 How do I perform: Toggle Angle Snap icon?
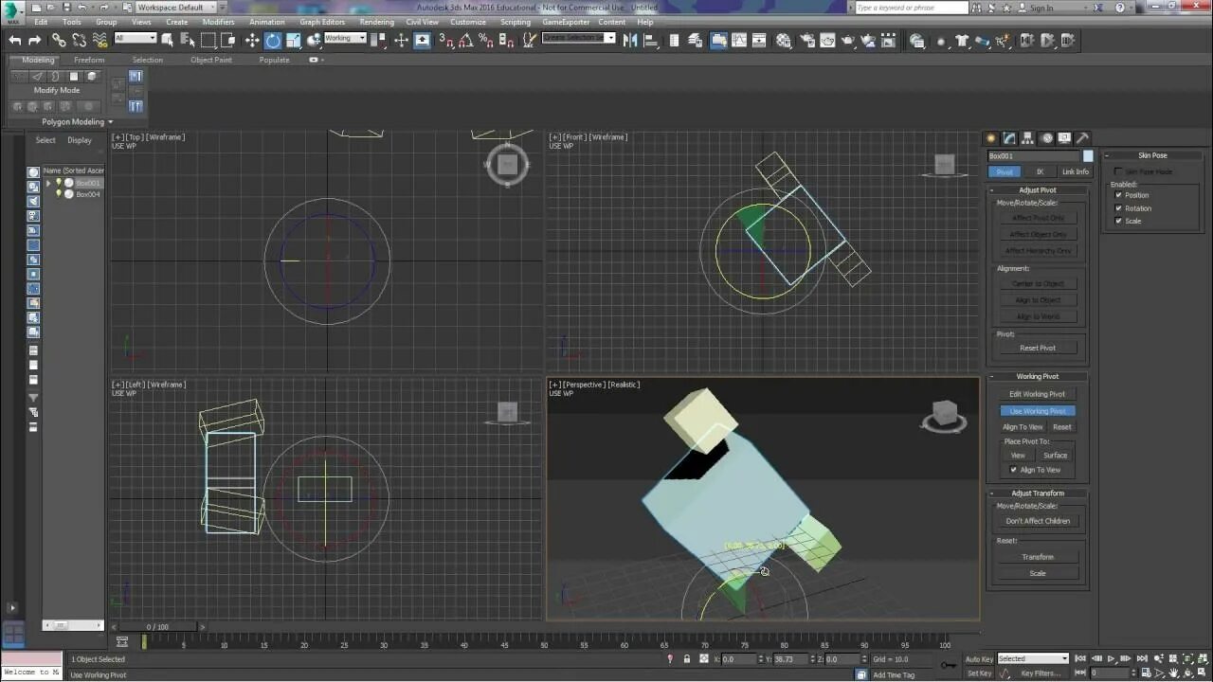pos(465,40)
